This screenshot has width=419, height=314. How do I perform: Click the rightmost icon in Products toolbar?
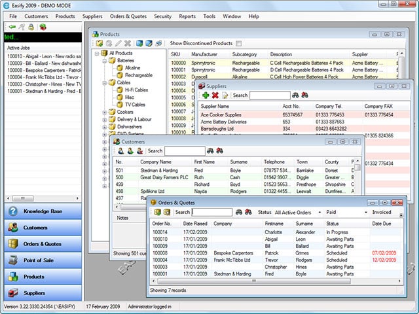158,43
